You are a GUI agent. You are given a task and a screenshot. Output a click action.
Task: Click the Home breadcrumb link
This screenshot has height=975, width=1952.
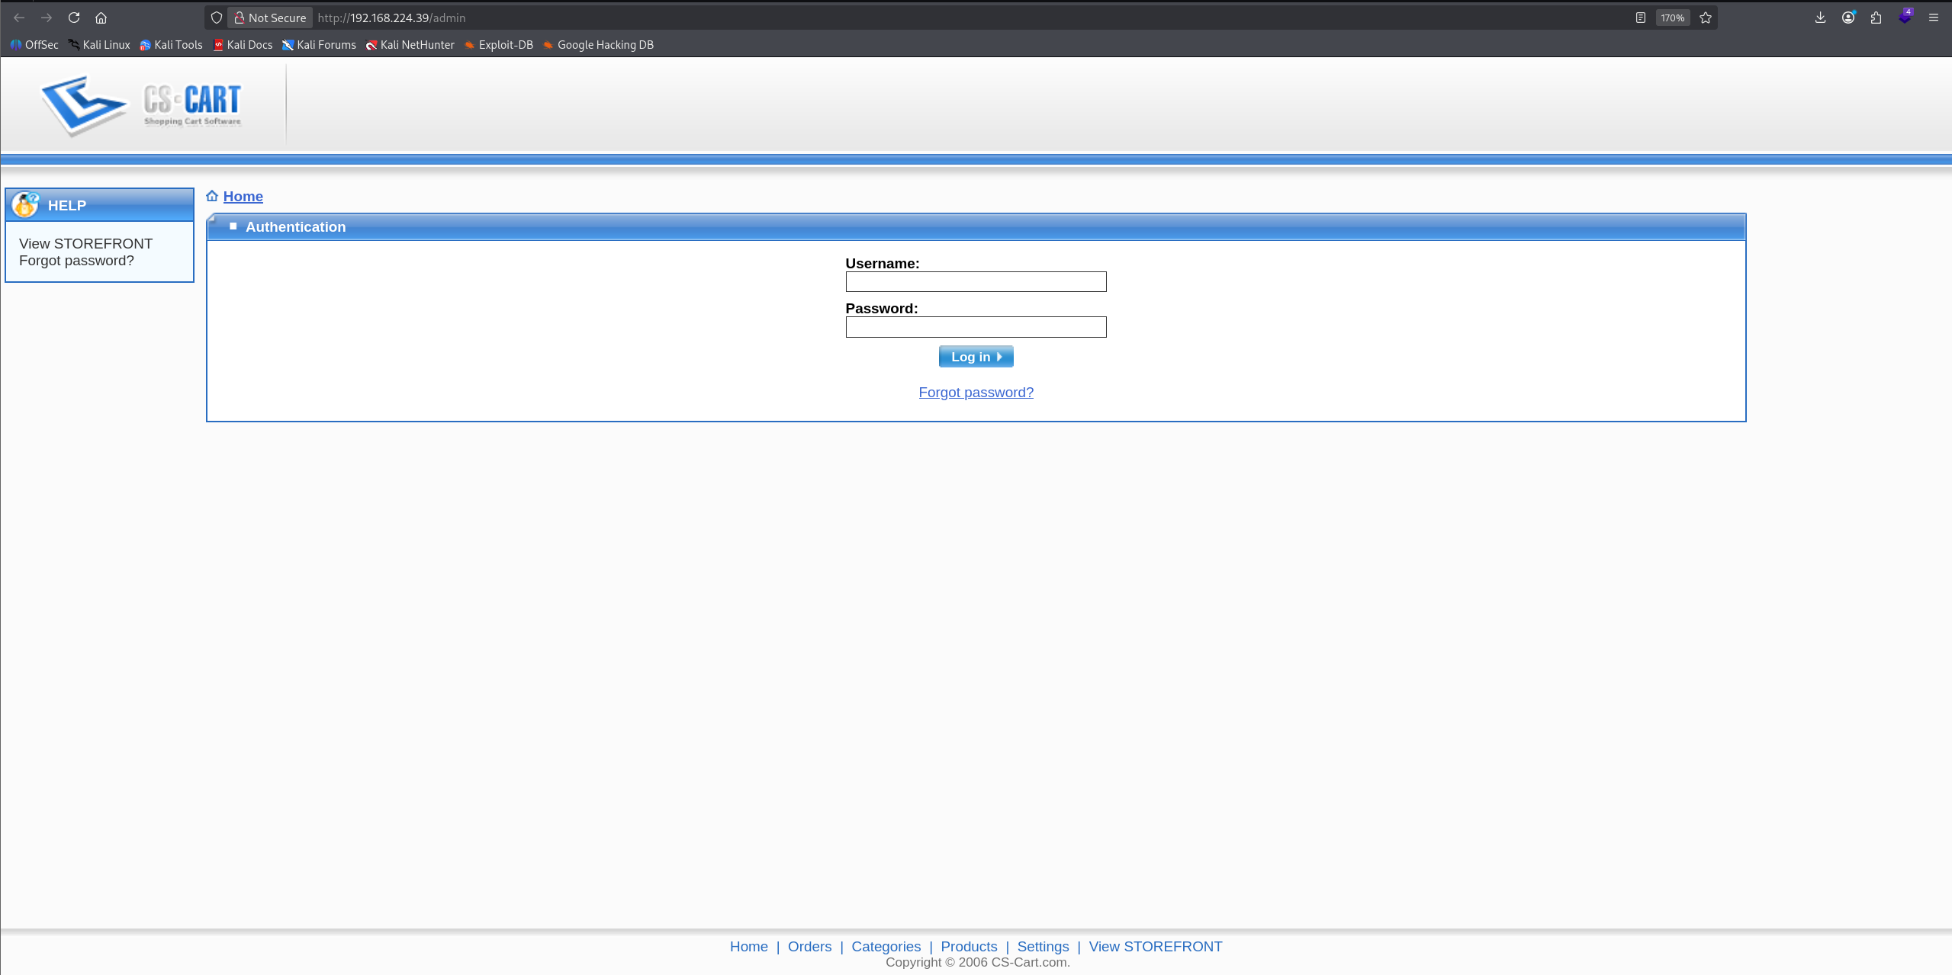coord(243,197)
